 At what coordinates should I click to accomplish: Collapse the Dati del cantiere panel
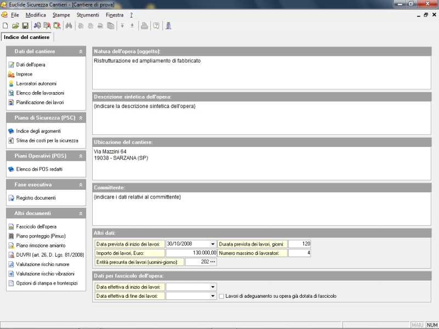pos(81,52)
